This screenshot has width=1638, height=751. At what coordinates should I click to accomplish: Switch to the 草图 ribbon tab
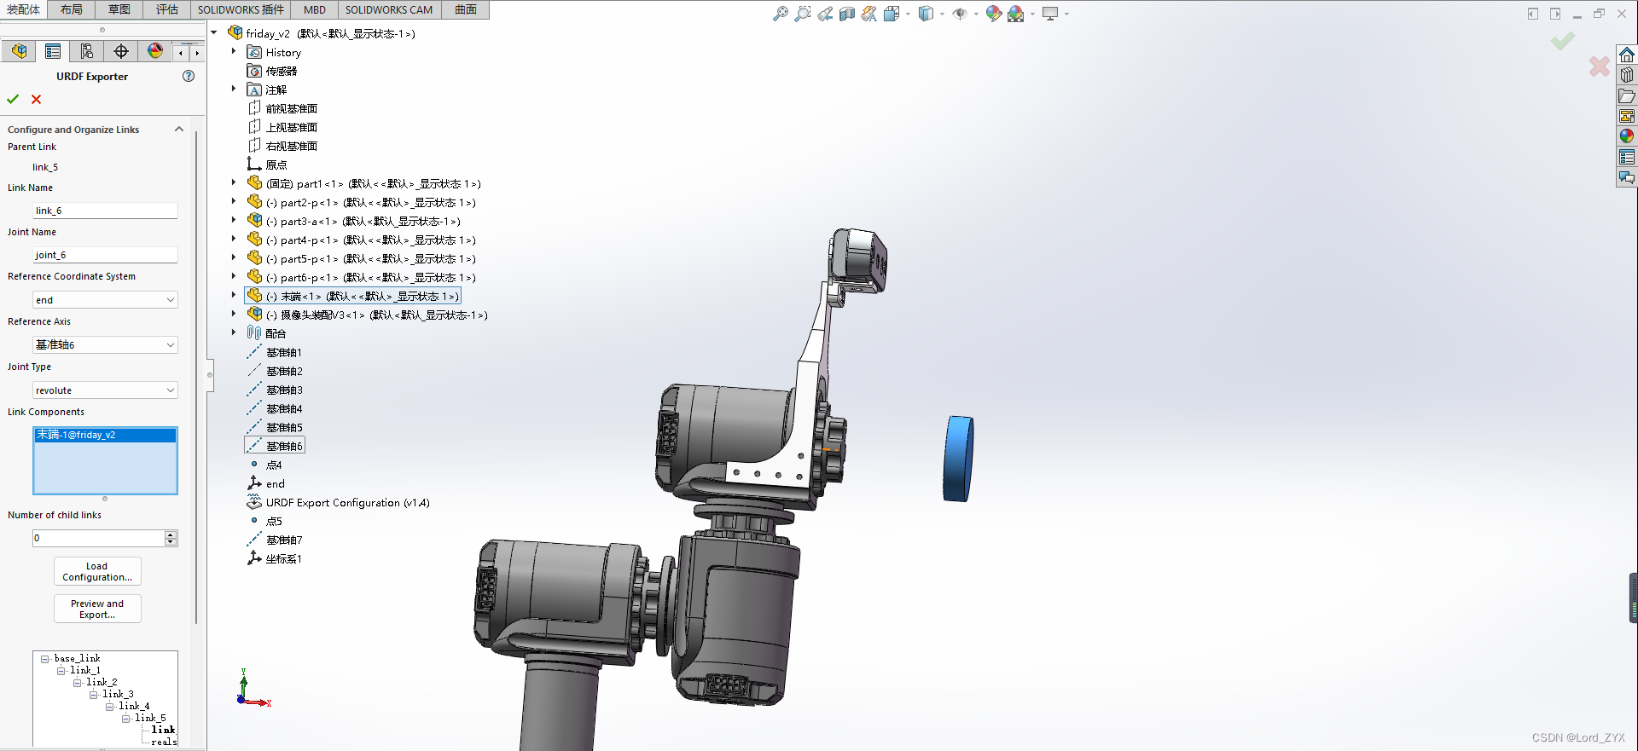[119, 9]
